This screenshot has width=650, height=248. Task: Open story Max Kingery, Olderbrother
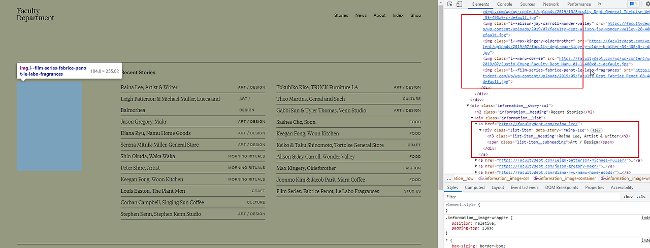tap(348, 168)
